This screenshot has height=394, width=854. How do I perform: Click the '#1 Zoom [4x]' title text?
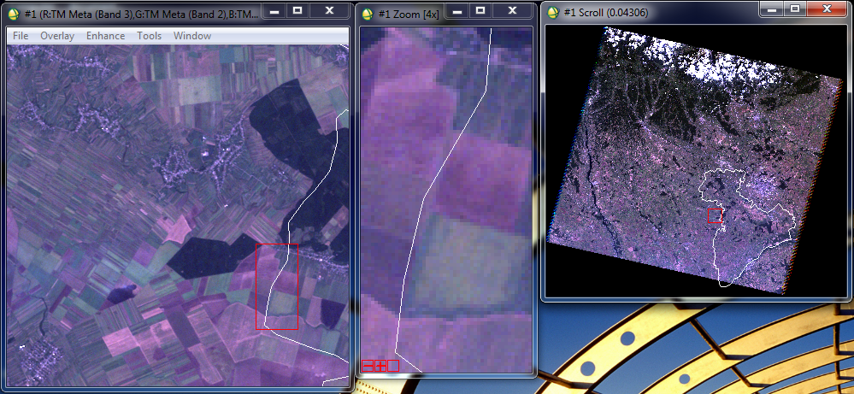[x=409, y=15]
